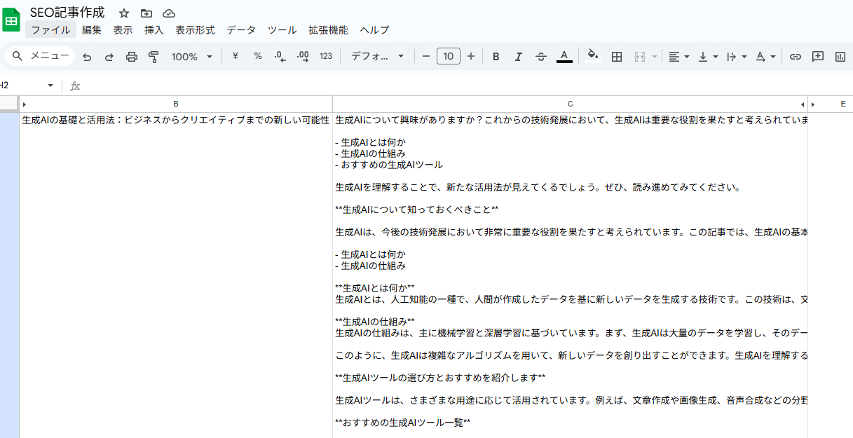Click the redo arrow icon
853x438 pixels.
[109, 57]
